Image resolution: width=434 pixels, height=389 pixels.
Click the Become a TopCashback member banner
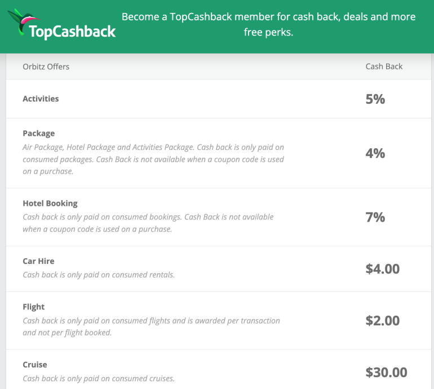pyautogui.click(x=268, y=25)
